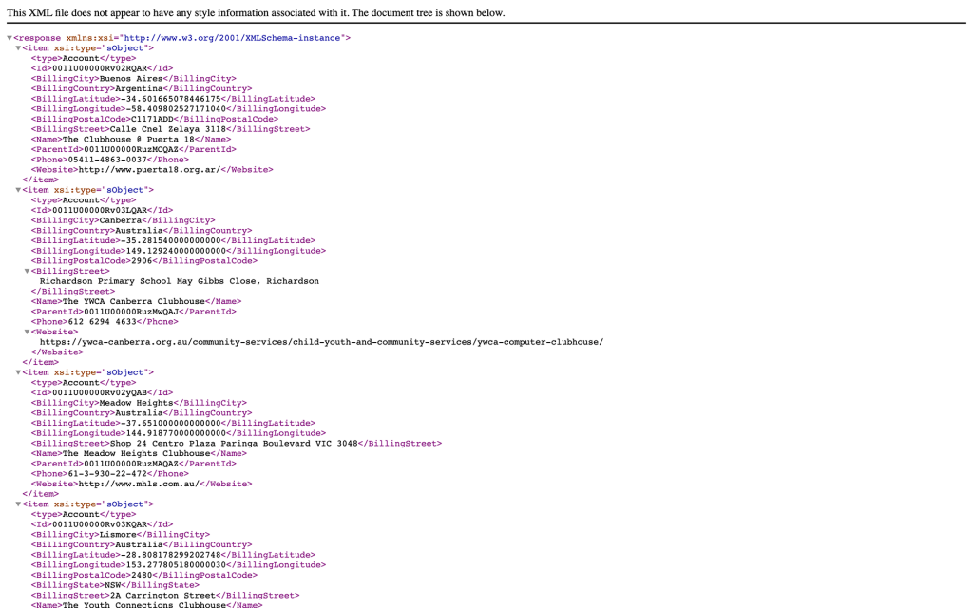Collapse the item containing the Canberra account

18,190
